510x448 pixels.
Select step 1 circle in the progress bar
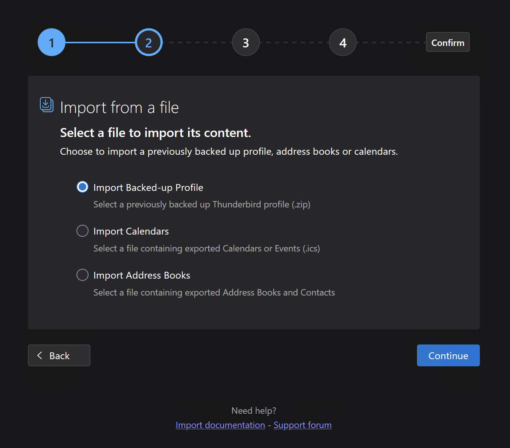(x=51, y=42)
